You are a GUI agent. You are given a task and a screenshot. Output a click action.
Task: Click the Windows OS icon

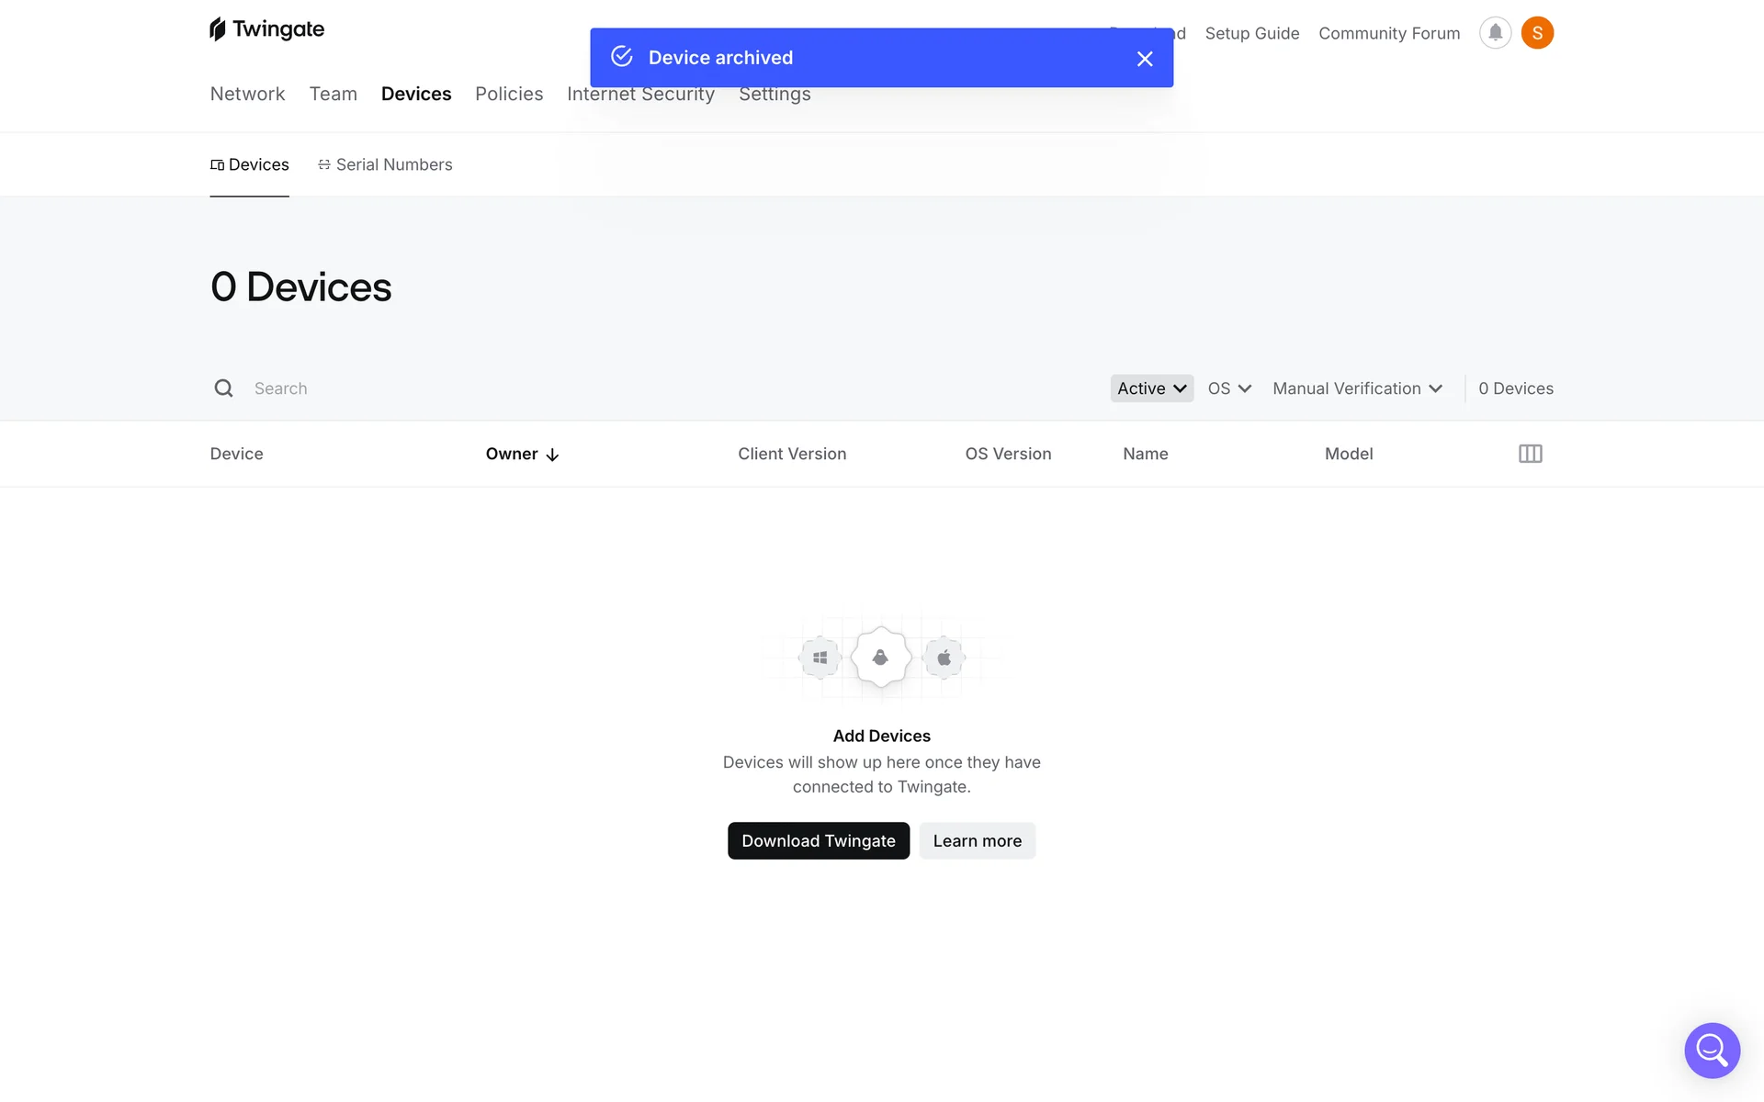tap(820, 658)
